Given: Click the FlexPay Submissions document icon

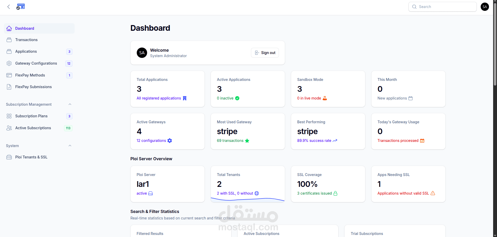Looking at the screenshot, I should click(9, 87).
